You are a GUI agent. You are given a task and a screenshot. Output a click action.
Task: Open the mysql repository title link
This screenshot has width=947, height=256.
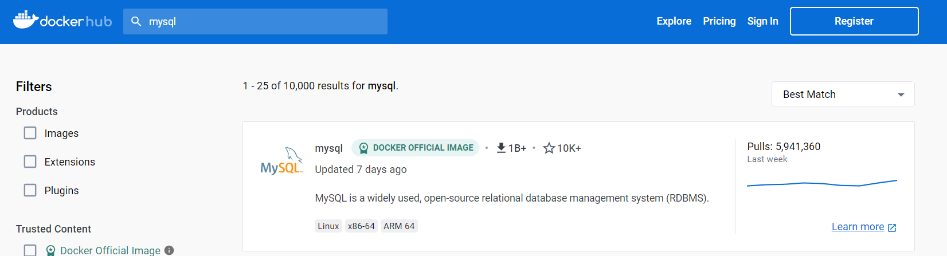point(328,148)
